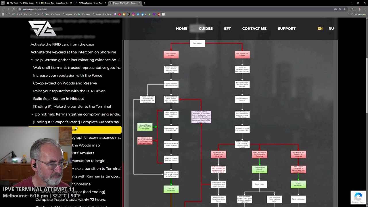The width and height of the screenshot is (368, 207).
Task: Click the 'U Turn Achievement' green node
Action: tap(298, 184)
